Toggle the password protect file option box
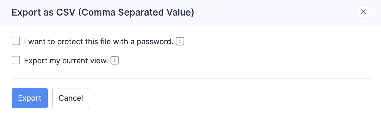The image size is (381, 116). pos(16,41)
